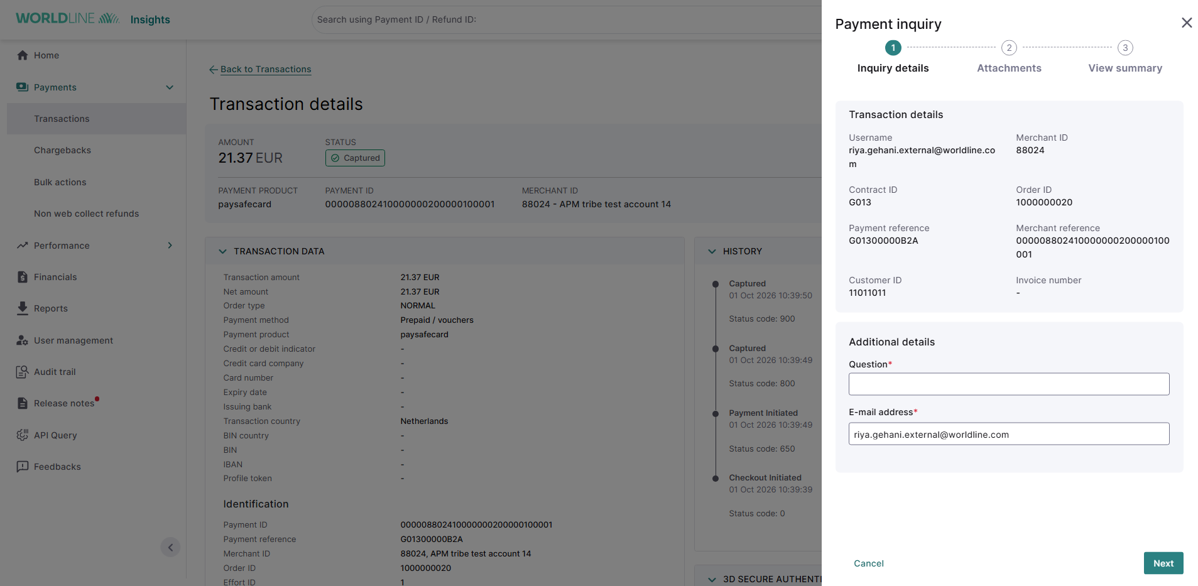Click the Performance trend line icon
Screen dimensions: 1198x586
[23, 245]
